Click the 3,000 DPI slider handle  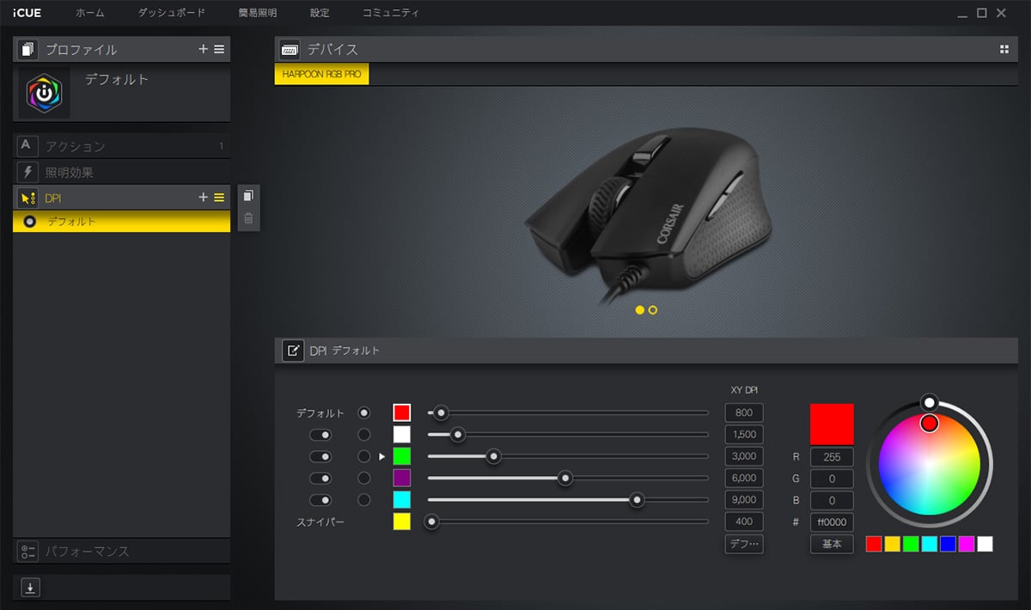point(493,456)
